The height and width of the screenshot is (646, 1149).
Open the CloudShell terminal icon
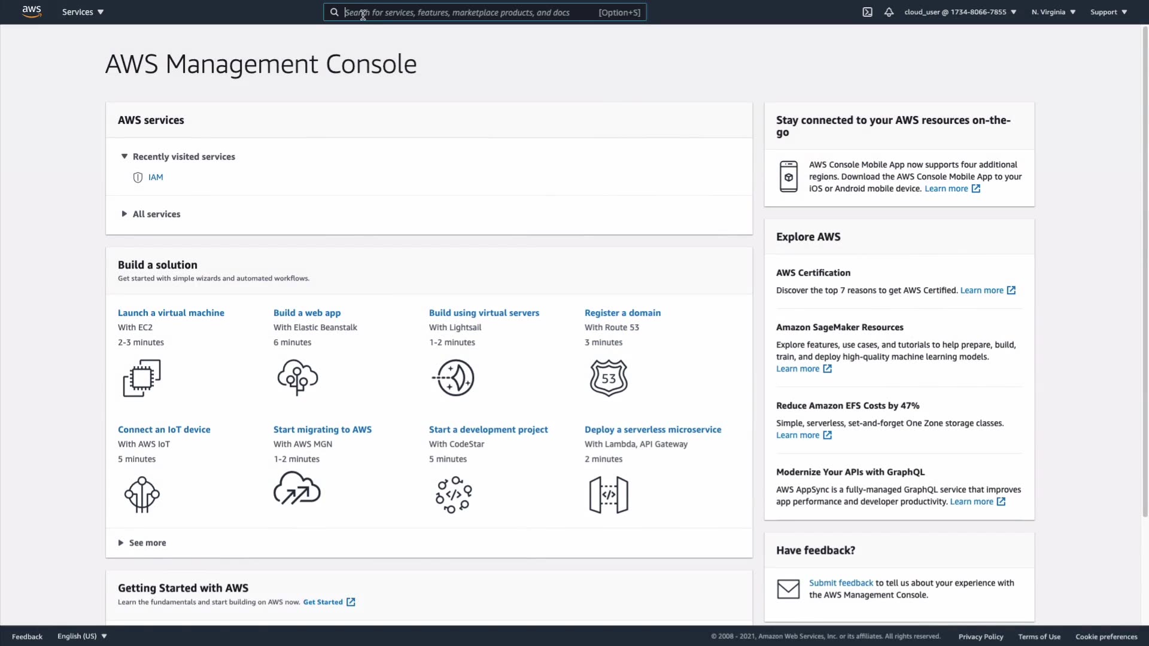(x=867, y=12)
